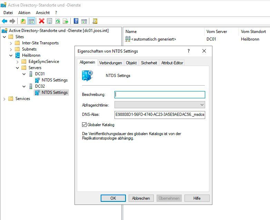
Task: Open Help via blue question mark icon
Action: 76,21
